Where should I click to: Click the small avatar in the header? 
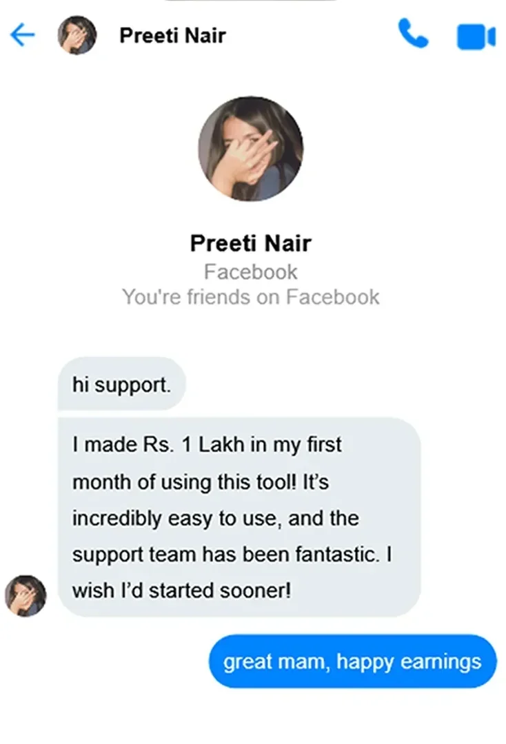[77, 35]
